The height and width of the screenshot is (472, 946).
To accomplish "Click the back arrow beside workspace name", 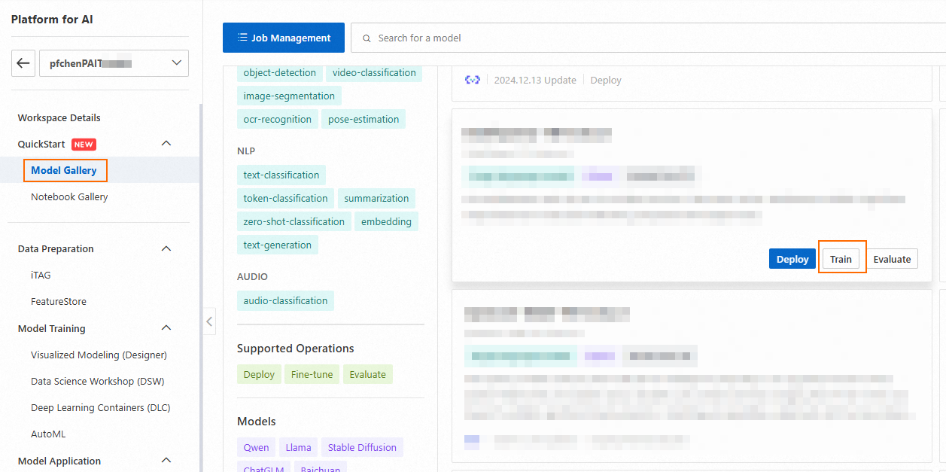I will pyautogui.click(x=23, y=63).
